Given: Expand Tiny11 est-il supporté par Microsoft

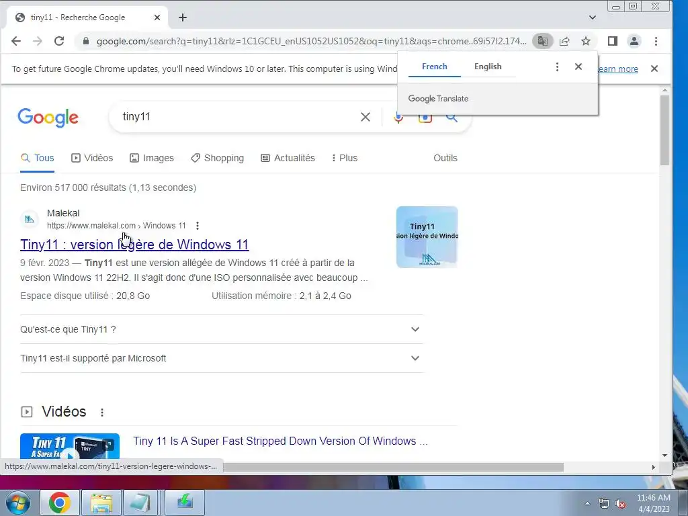Looking at the screenshot, I should (x=221, y=358).
